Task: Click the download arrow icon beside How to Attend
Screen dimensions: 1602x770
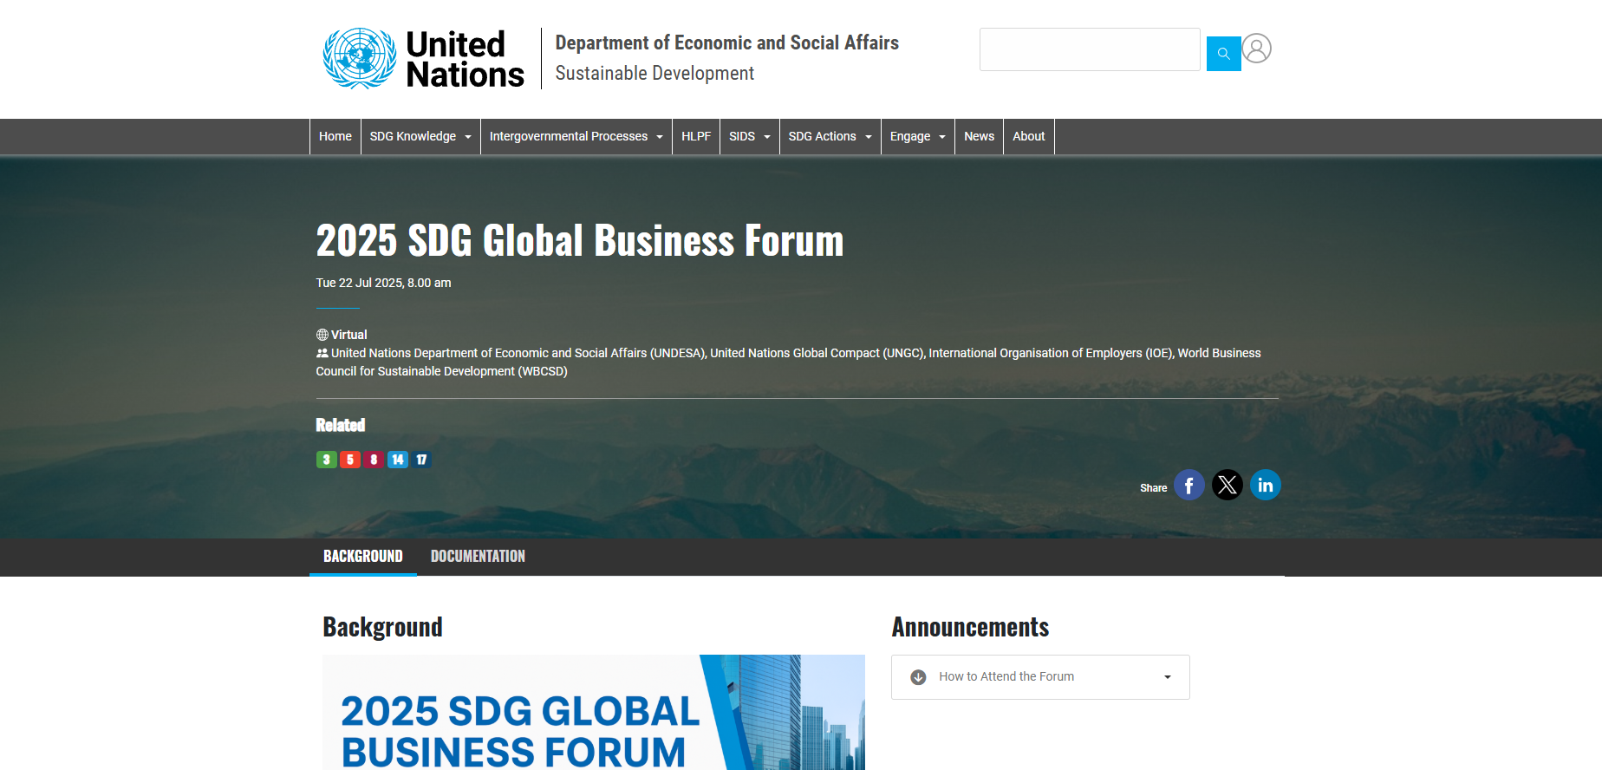Action: pyautogui.click(x=918, y=677)
